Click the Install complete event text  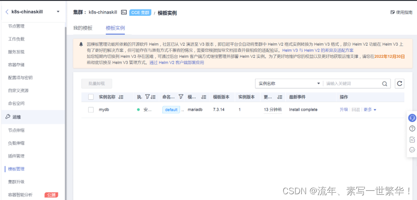point(303,109)
